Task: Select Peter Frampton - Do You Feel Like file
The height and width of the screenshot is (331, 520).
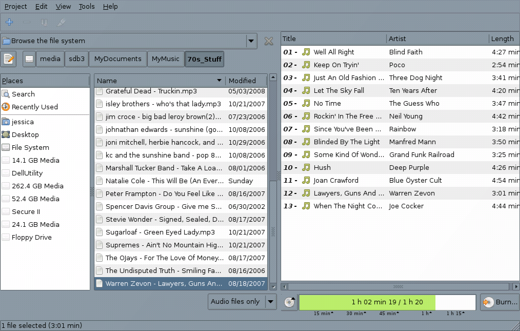Action: click(181, 193)
